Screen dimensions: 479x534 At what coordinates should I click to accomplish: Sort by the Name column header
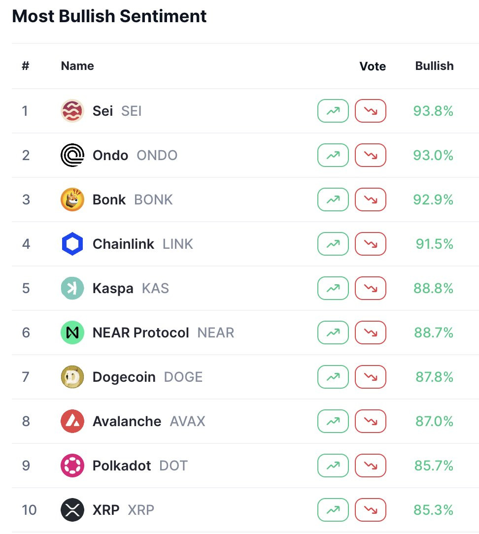tap(77, 66)
